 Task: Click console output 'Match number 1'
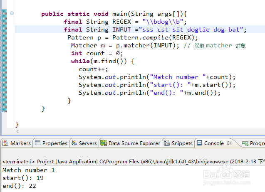click(x=29, y=170)
